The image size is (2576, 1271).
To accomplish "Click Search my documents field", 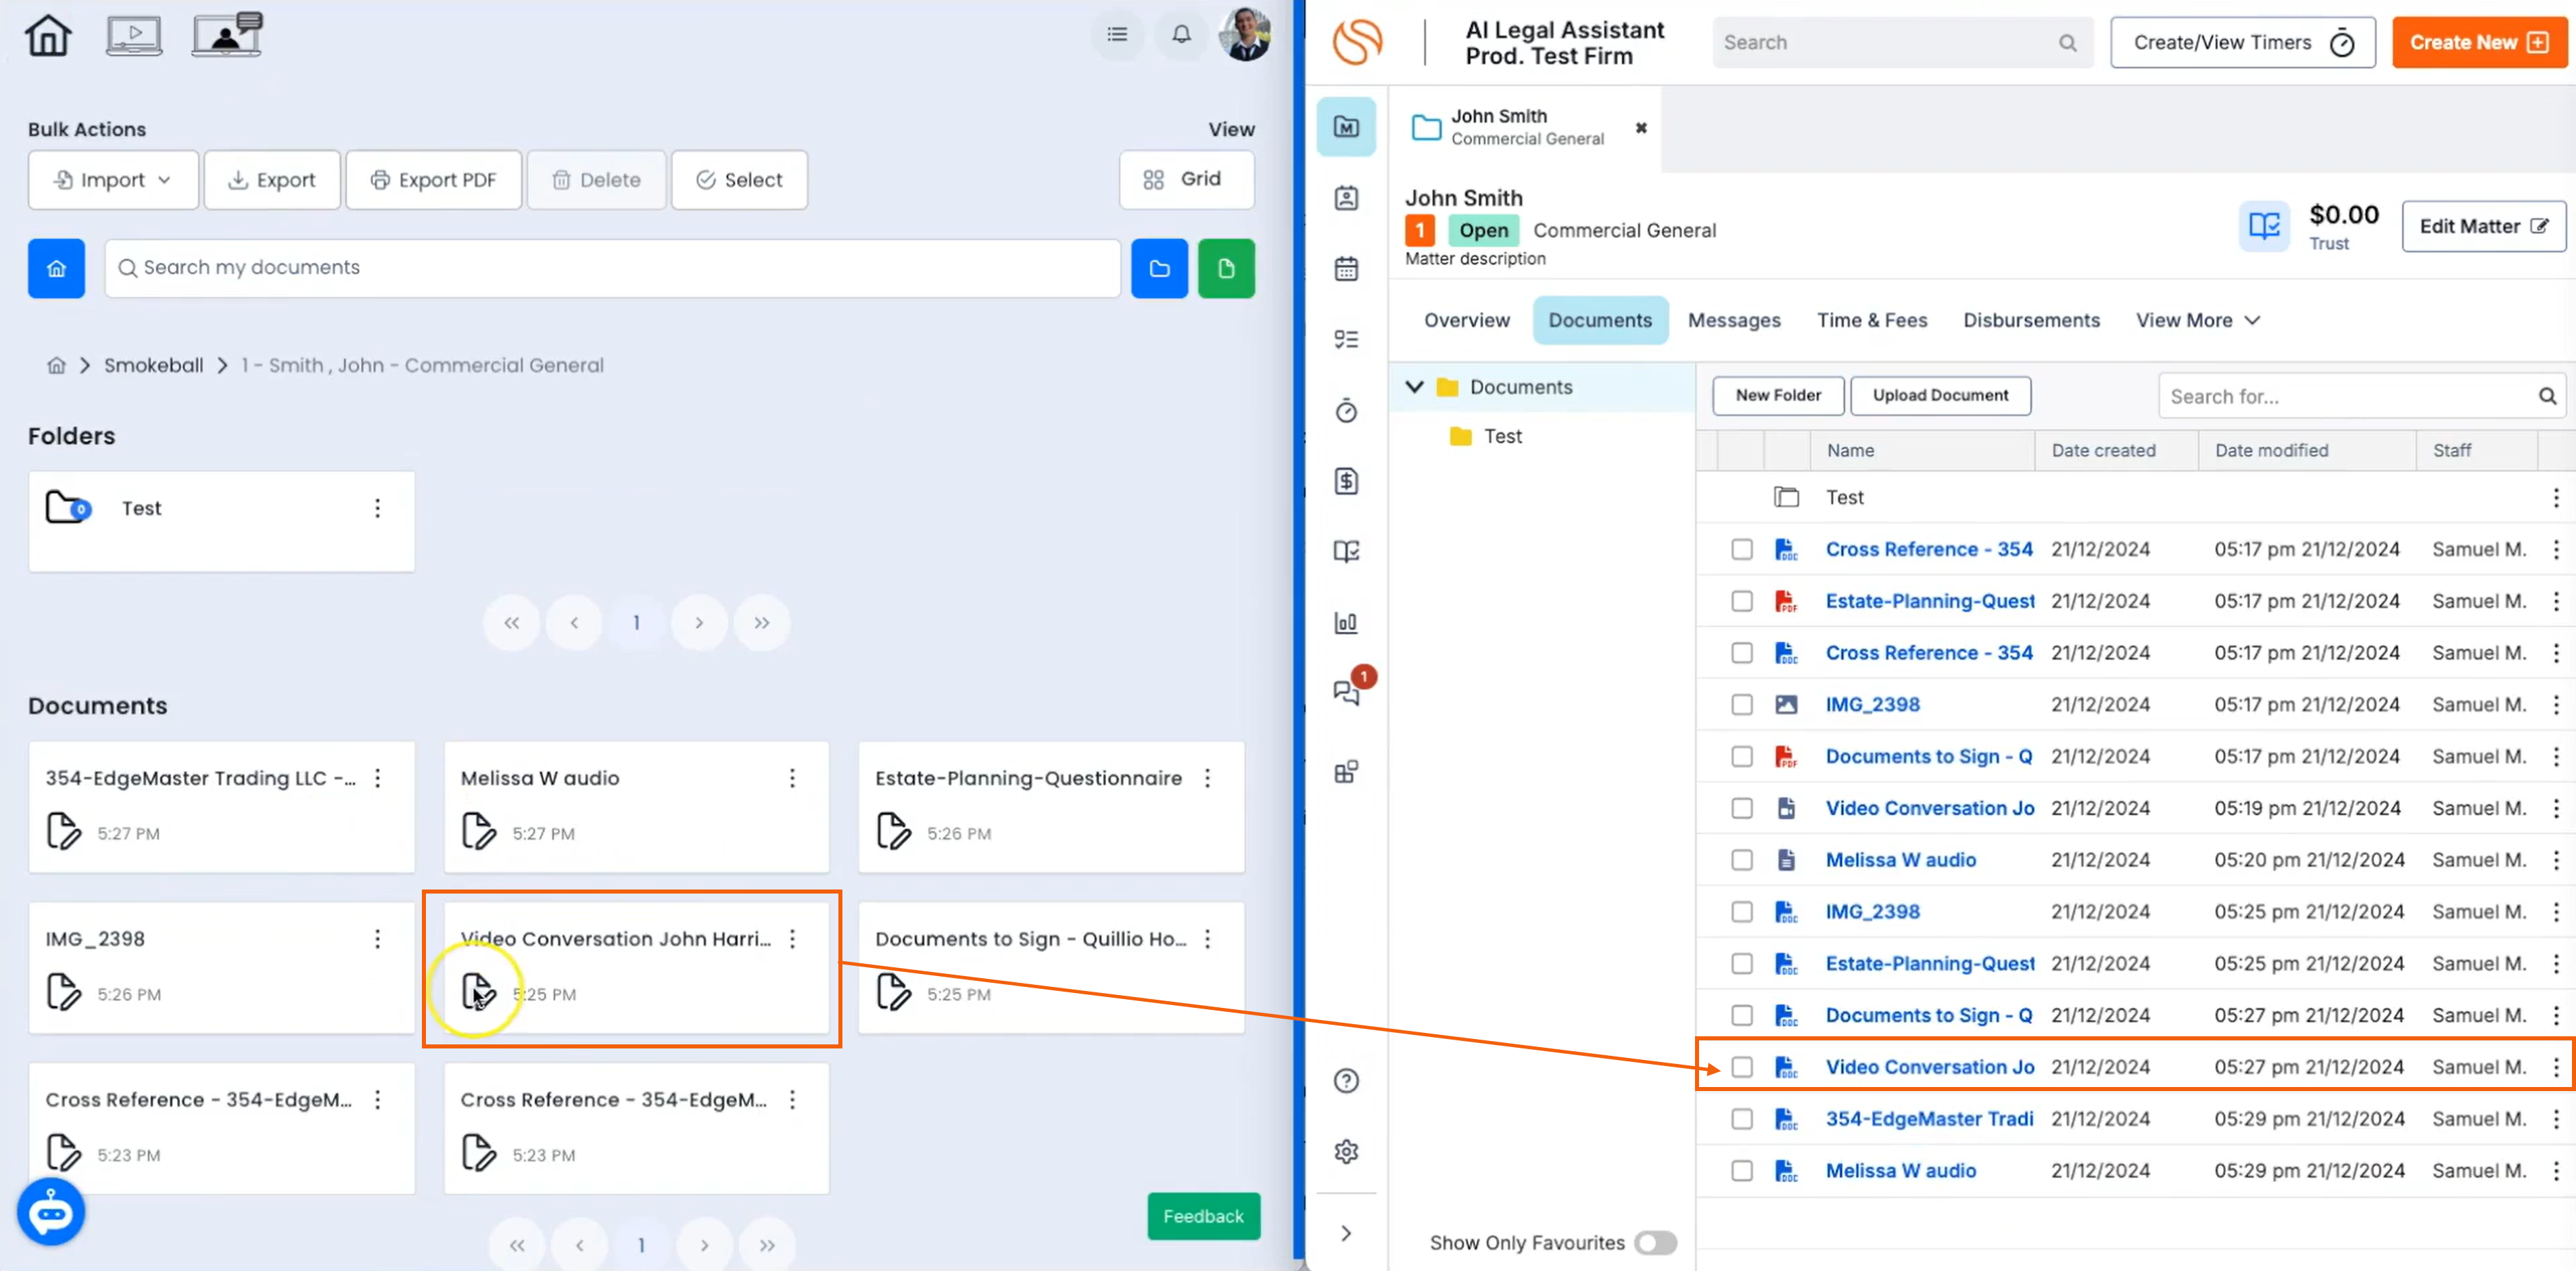I will [x=612, y=269].
